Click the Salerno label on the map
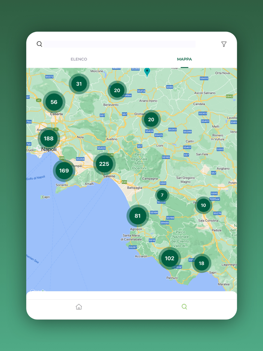The height and width of the screenshot is (351, 263). pos(109,176)
